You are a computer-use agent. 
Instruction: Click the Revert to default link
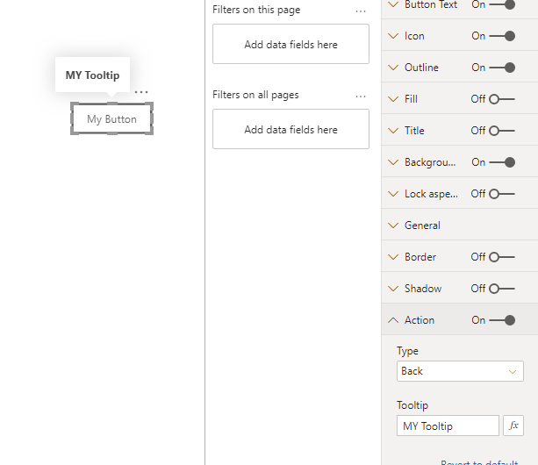coord(479,462)
